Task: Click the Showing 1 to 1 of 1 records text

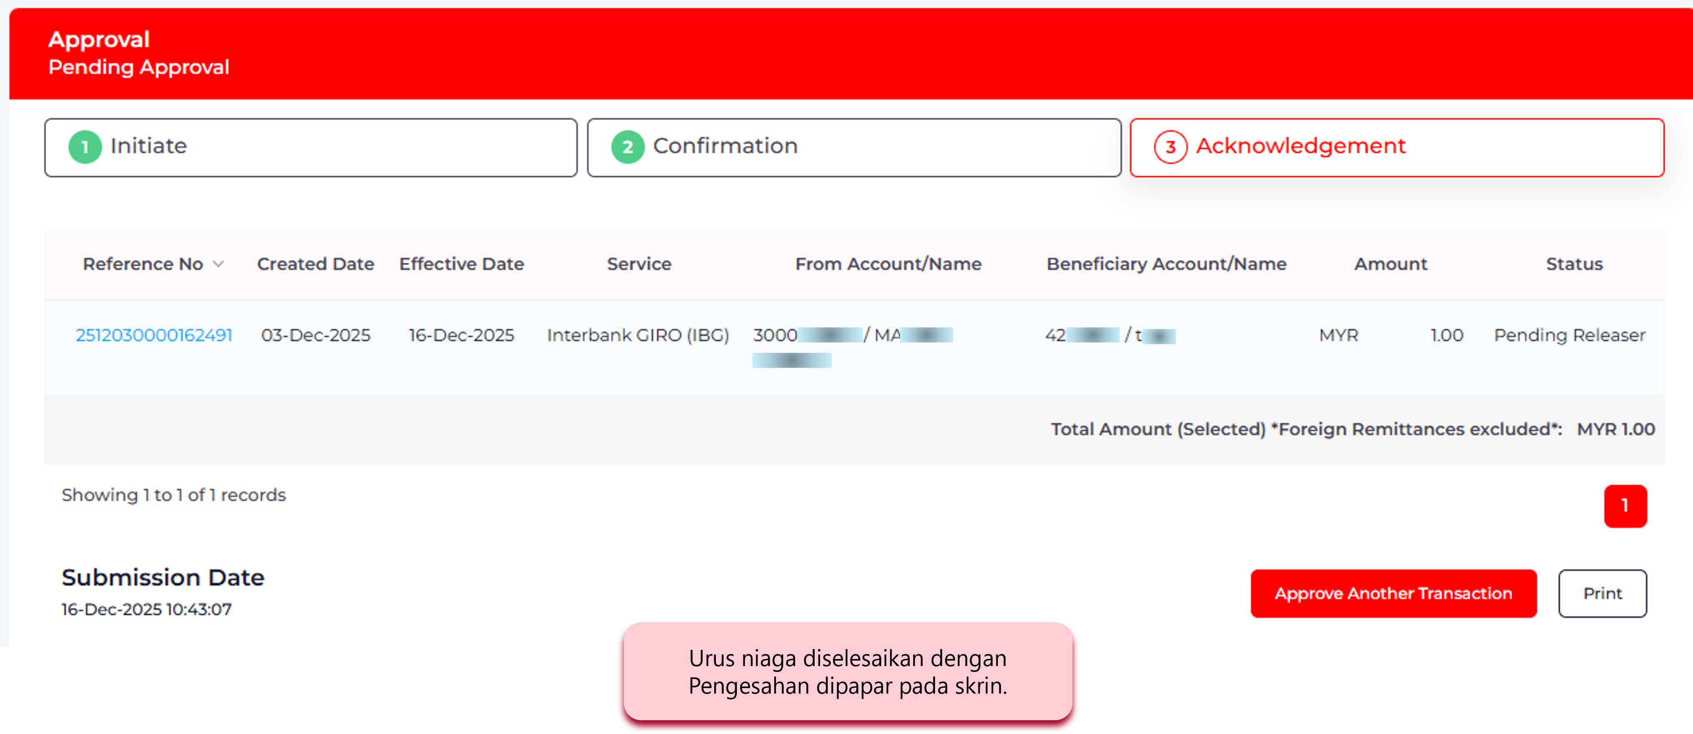Action: (x=173, y=495)
